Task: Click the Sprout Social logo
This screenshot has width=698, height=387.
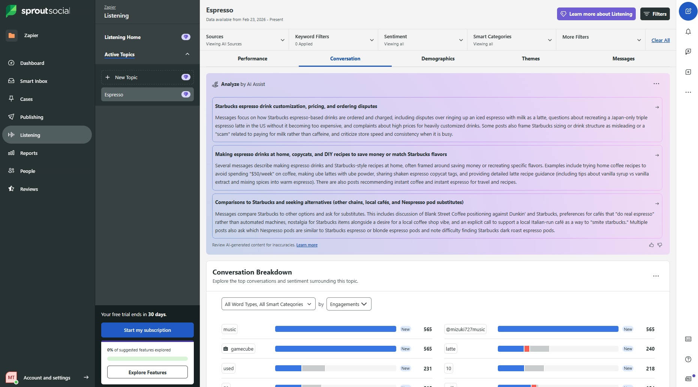Action: click(x=38, y=11)
